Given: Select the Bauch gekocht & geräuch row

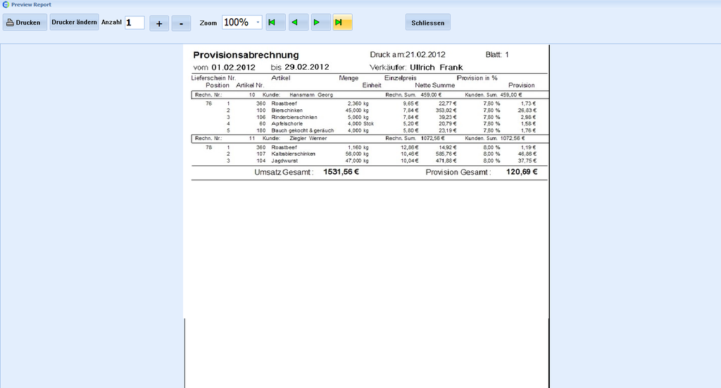Looking at the screenshot, I should coord(370,130).
